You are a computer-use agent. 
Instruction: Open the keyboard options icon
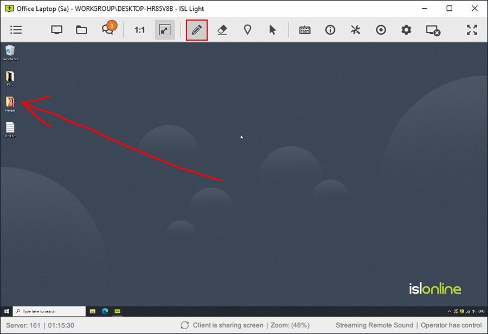pyautogui.click(x=305, y=30)
